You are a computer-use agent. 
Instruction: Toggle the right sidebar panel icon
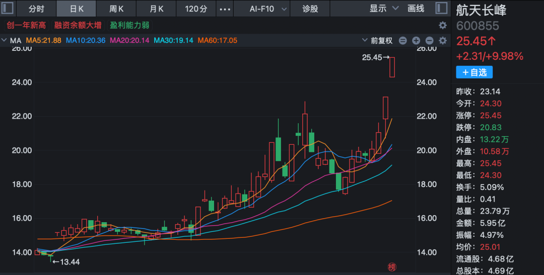pyautogui.click(x=441, y=8)
